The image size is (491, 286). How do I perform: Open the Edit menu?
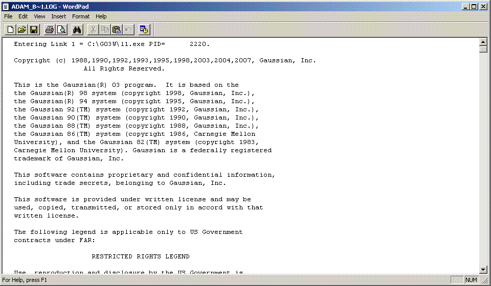pos(23,16)
